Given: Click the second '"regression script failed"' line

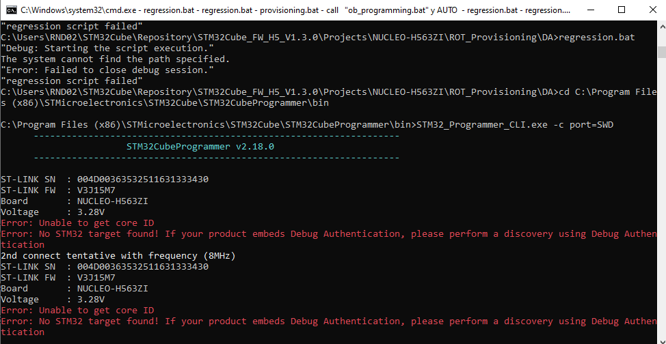Looking at the screenshot, I should coord(72,81).
